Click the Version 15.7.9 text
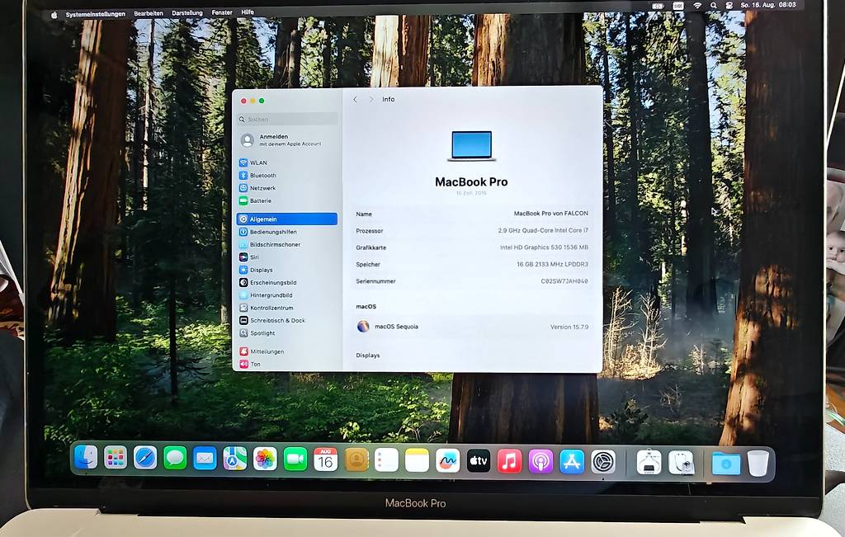This screenshot has width=845, height=537. (569, 327)
